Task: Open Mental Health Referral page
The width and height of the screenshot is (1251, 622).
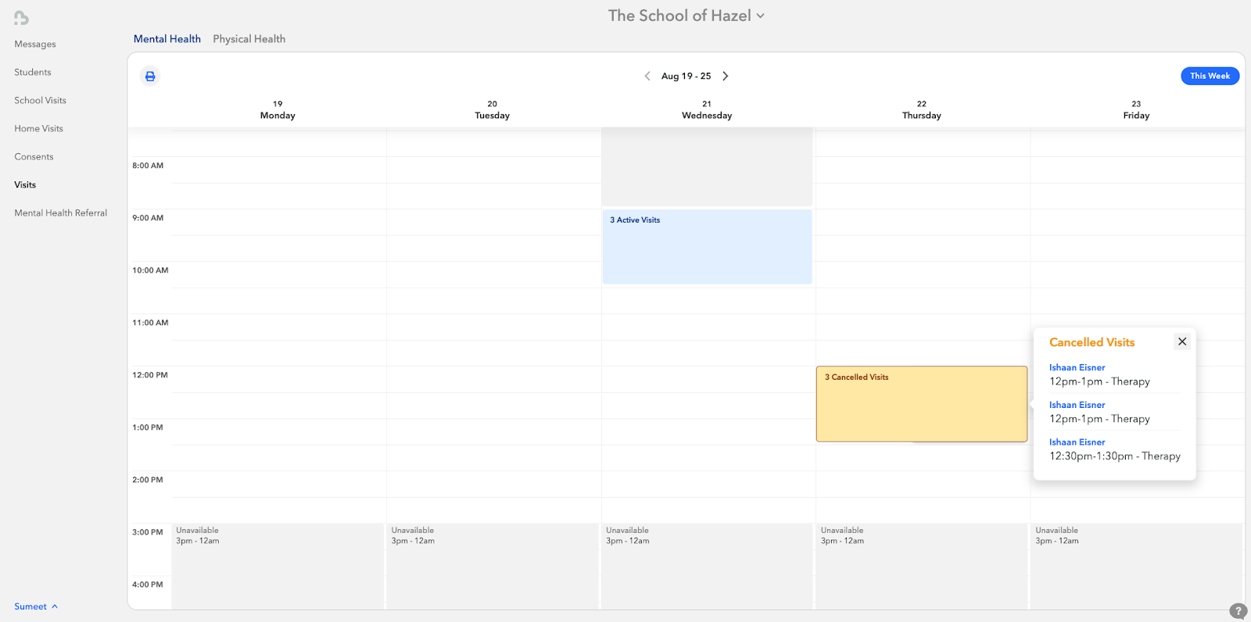Action: point(60,213)
